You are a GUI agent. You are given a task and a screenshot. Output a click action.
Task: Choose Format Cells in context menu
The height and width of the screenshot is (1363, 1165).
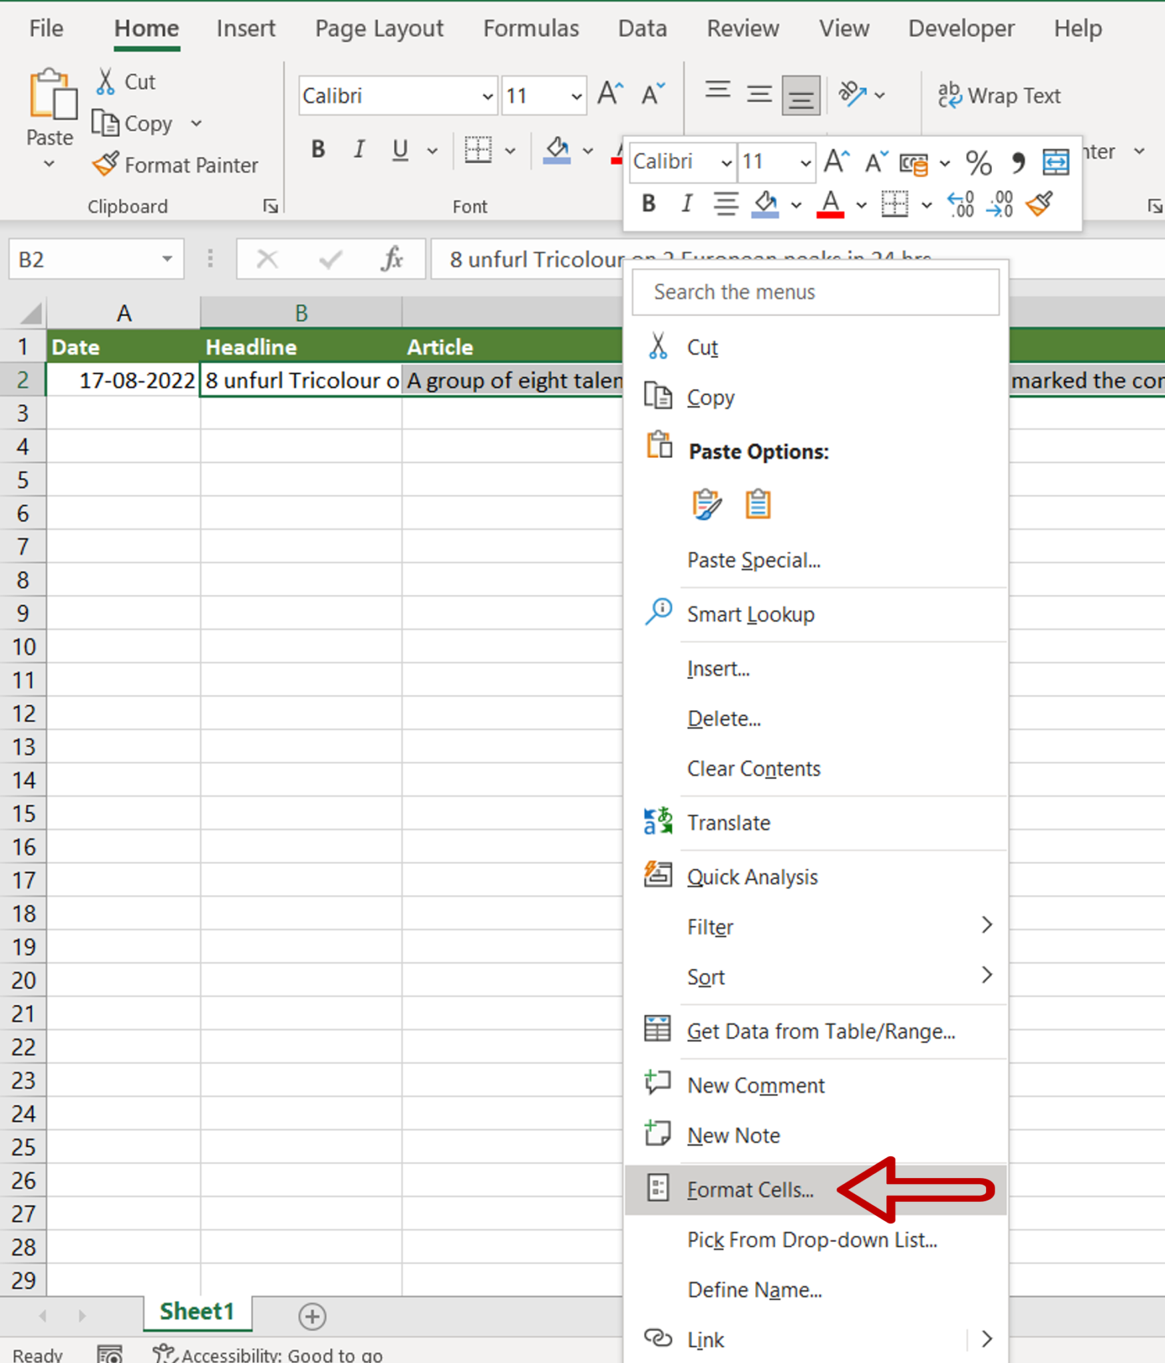click(x=815, y=1189)
